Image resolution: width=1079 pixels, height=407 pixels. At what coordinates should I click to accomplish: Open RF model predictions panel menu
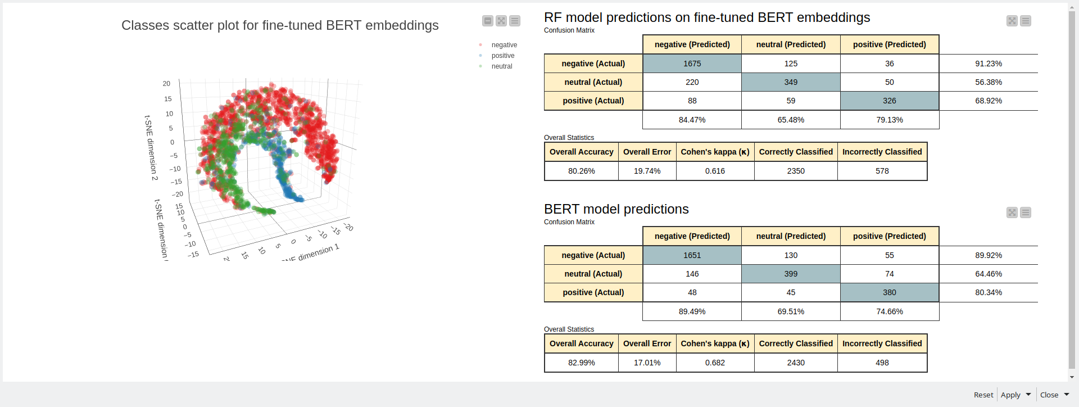coord(1026,21)
